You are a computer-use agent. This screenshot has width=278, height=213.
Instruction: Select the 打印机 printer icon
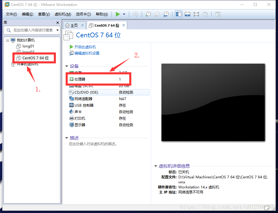pyautogui.click(x=71, y=118)
